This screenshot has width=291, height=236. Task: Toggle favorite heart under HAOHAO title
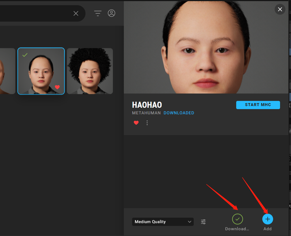click(136, 123)
